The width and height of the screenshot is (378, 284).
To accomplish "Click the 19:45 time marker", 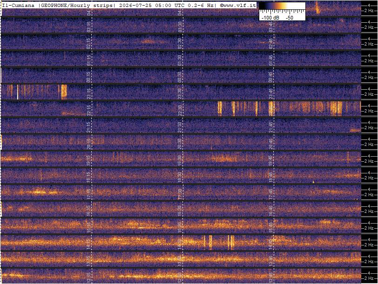I will point(270,160).
